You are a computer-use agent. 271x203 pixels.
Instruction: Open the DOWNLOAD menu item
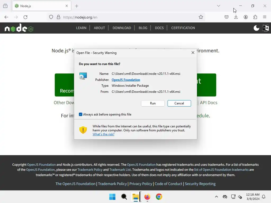(x=122, y=28)
